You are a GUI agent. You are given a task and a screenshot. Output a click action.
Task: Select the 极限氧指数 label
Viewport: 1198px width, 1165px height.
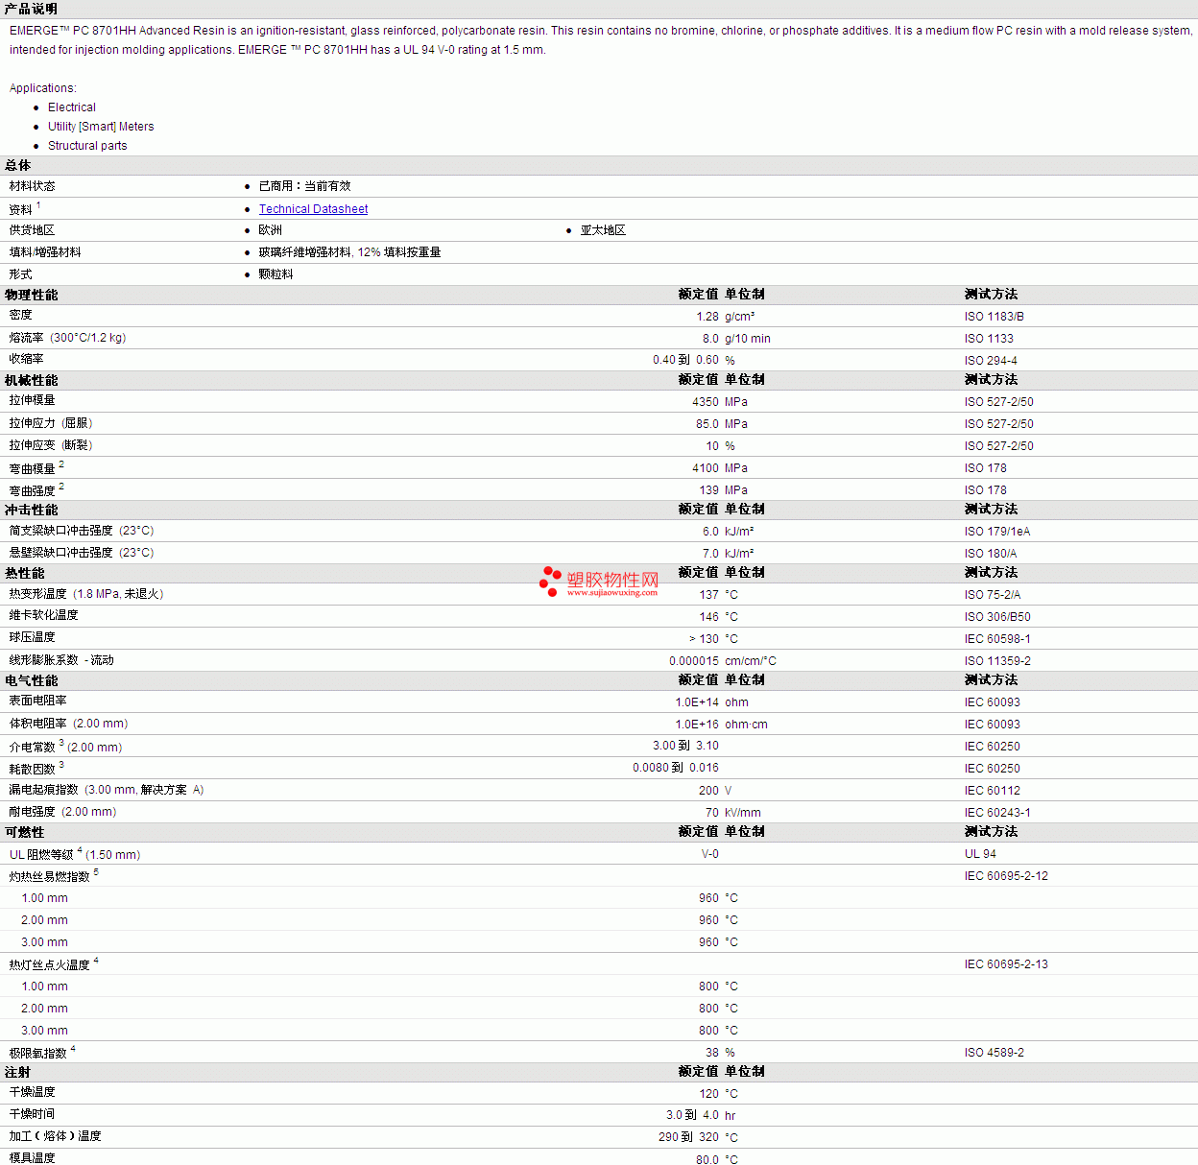37,1053
